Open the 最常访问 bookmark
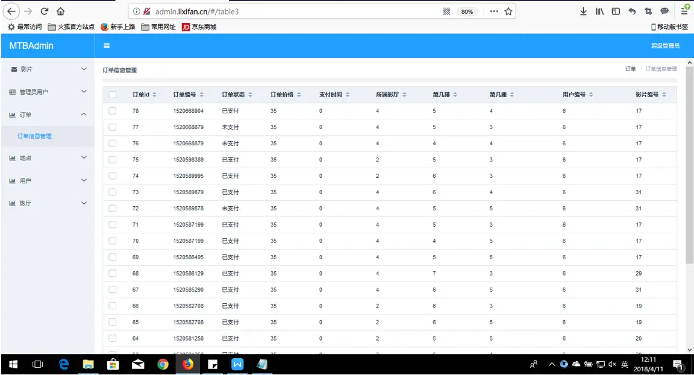 [x=25, y=27]
